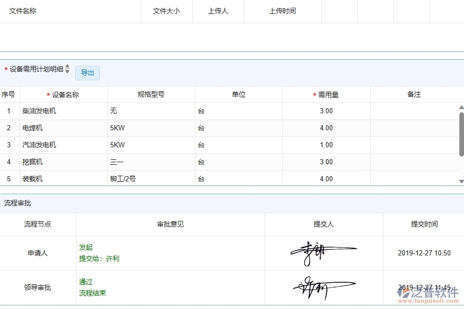
Task: Click the 泛普软件 watermark logo
Action: pos(429,295)
